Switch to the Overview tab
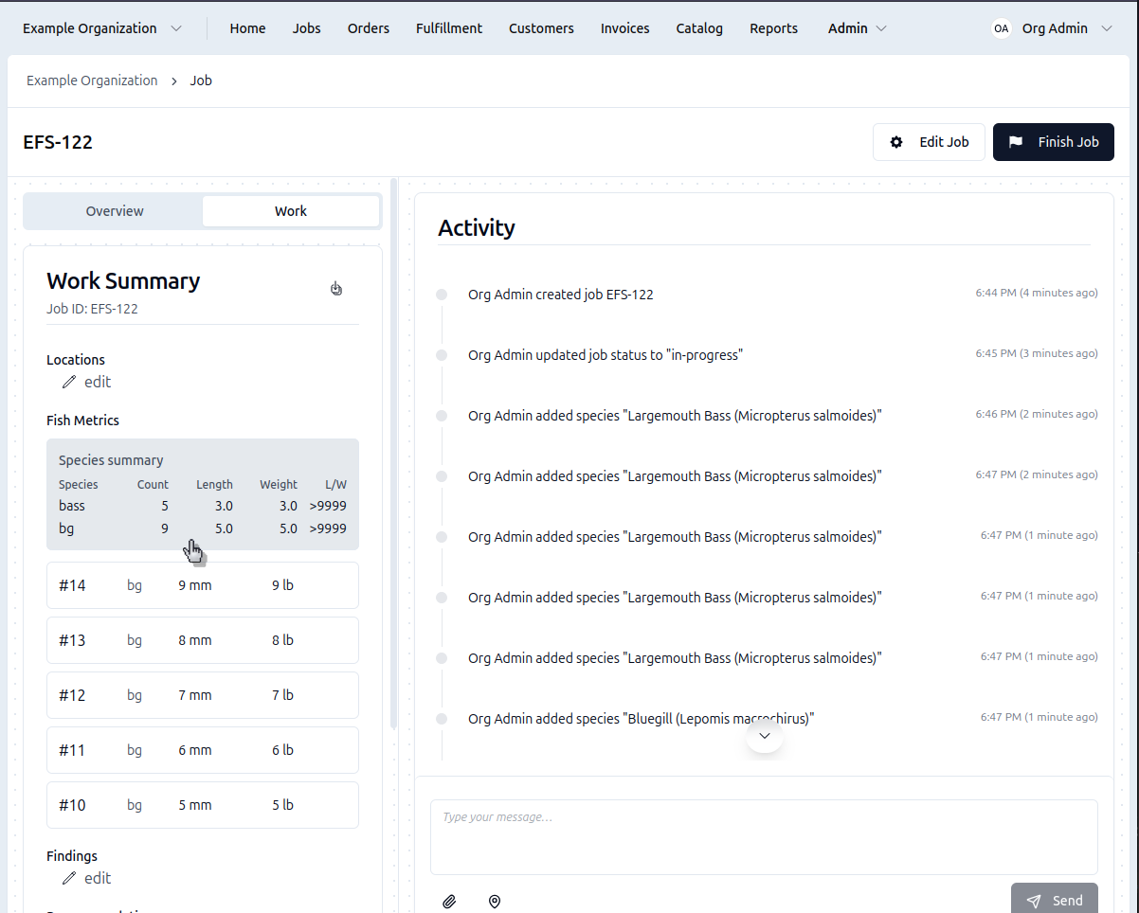1139x913 pixels. 115,211
